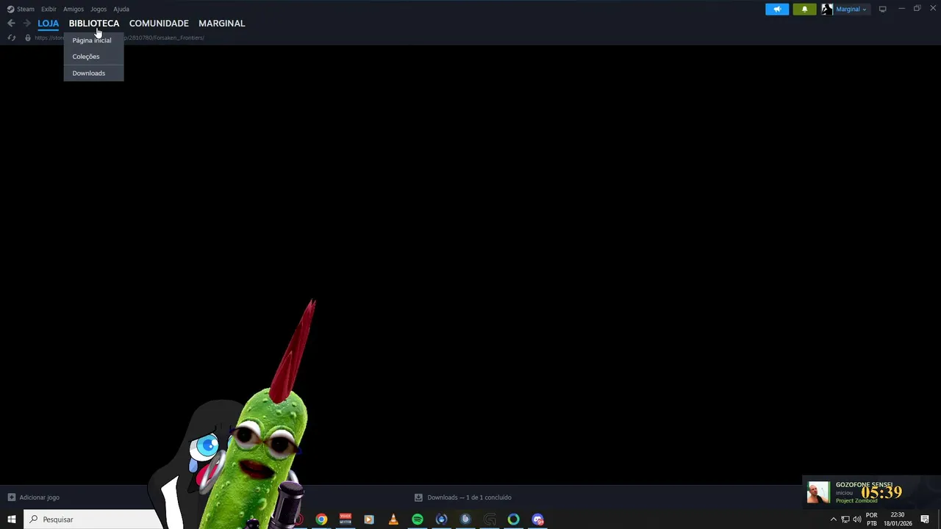Click the plus icon beside Adicionar jogo
This screenshot has height=529, width=941.
pyautogui.click(x=11, y=497)
